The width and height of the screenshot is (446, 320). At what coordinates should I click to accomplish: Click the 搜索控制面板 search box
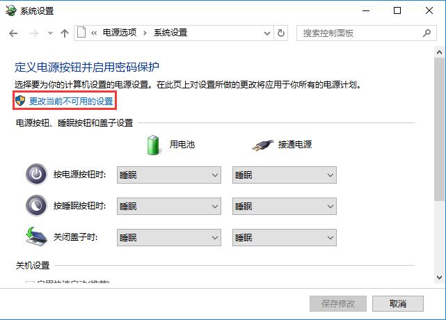(358, 33)
